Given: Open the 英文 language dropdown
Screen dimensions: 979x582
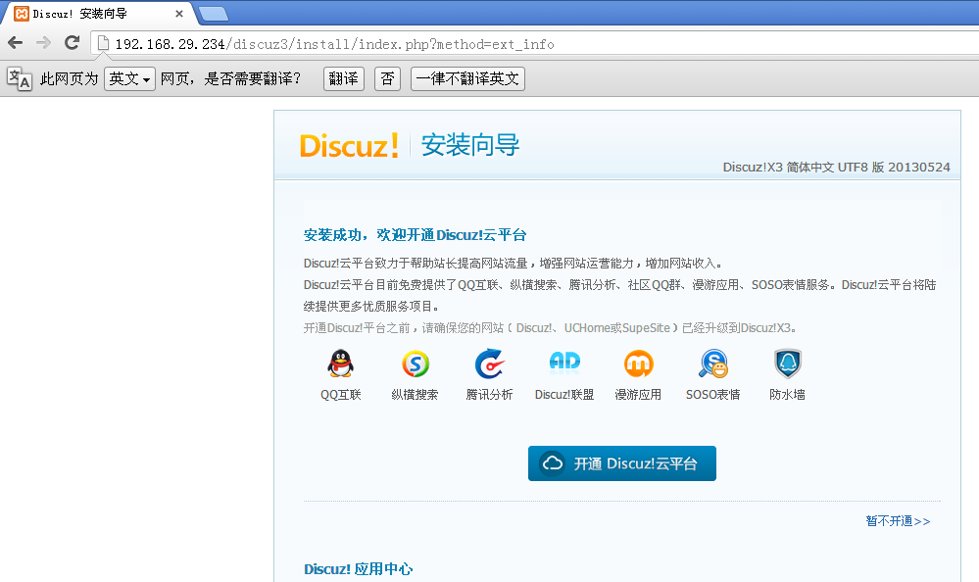Looking at the screenshot, I should tap(129, 78).
